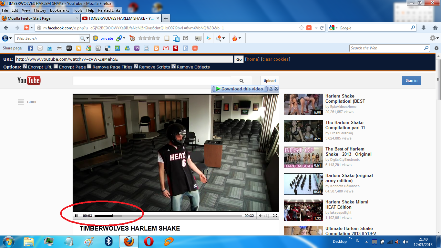Share page to MySpace icon

click(x=69, y=48)
